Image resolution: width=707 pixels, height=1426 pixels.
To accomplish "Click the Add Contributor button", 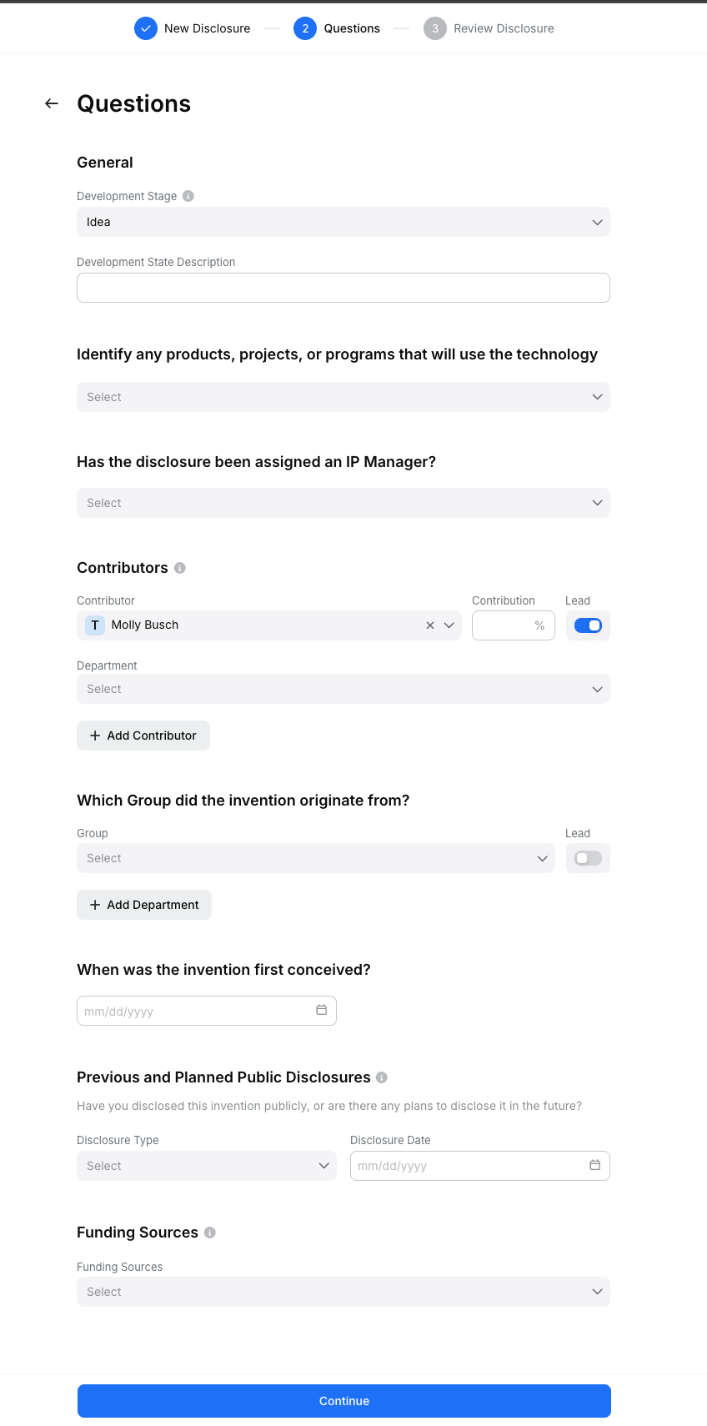I will [143, 736].
